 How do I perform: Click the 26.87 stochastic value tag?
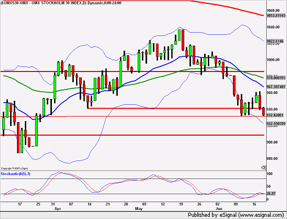[x=271, y=194]
